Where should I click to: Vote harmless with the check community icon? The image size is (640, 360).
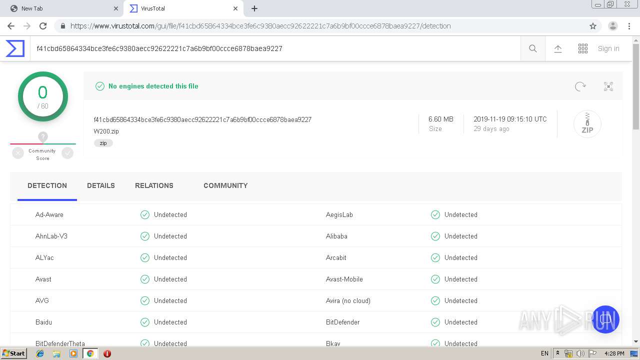click(67, 153)
